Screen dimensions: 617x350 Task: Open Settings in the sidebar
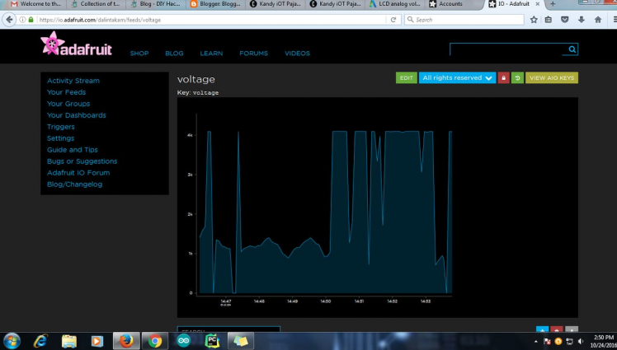(x=60, y=138)
